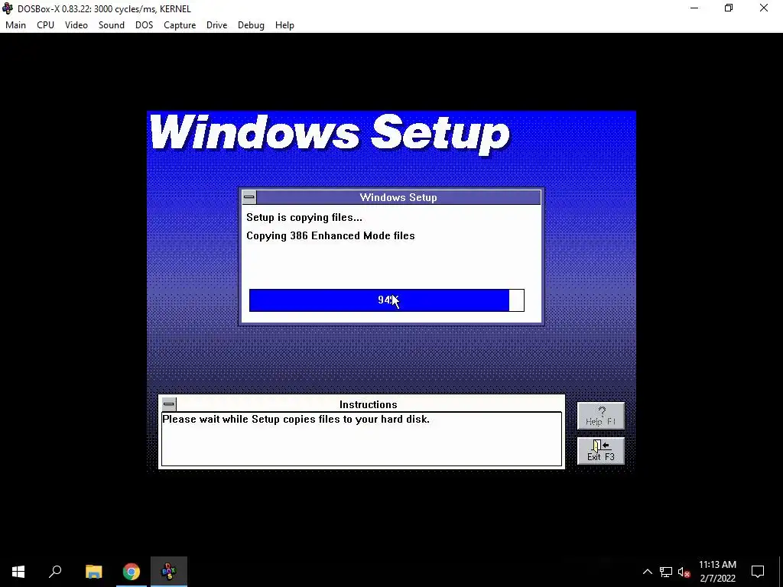Restore down the DOSBox-X window
The image size is (783, 587).
click(729, 8)
